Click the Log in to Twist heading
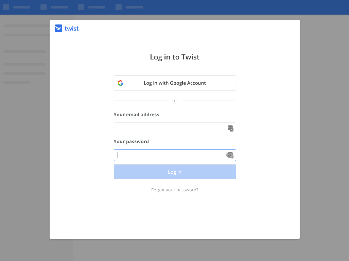 175,57
